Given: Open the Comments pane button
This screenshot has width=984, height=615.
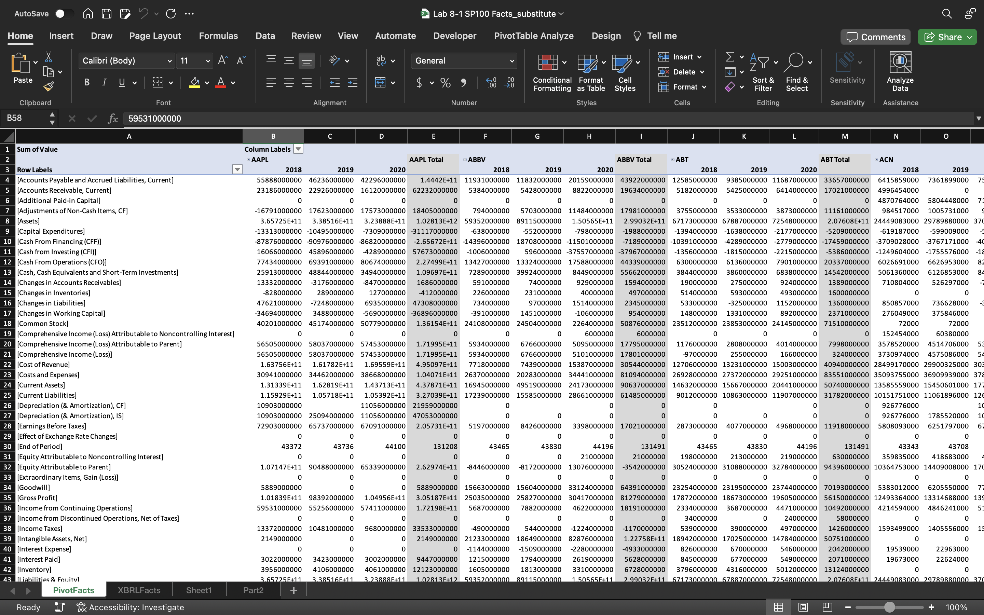Looking at the screenshot, I should point(875,37).
